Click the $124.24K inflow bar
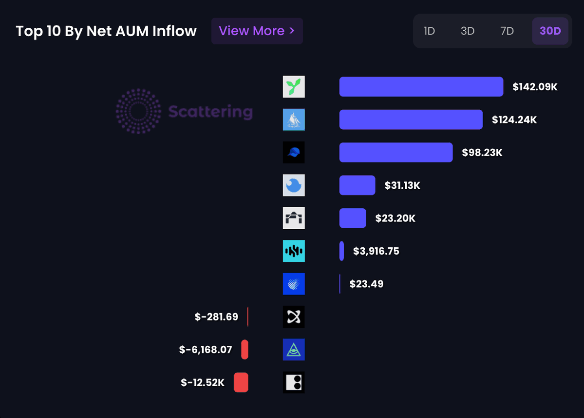 click(x=411, y=119)
